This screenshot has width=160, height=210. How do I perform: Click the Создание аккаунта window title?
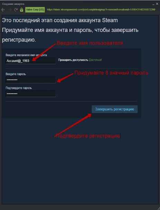click(13, 4)
